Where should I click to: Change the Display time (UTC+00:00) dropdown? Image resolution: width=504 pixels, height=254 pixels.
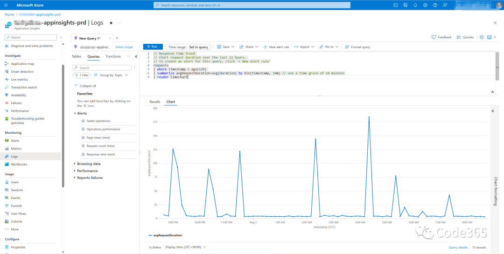point(186,247)
